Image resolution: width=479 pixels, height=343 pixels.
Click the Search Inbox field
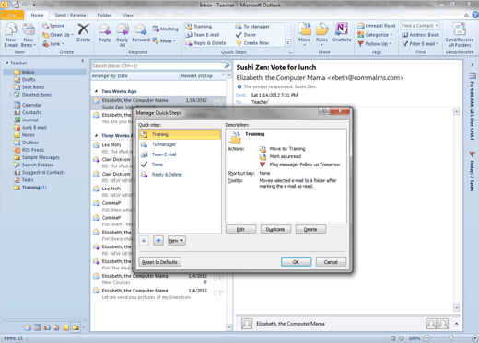158,66
